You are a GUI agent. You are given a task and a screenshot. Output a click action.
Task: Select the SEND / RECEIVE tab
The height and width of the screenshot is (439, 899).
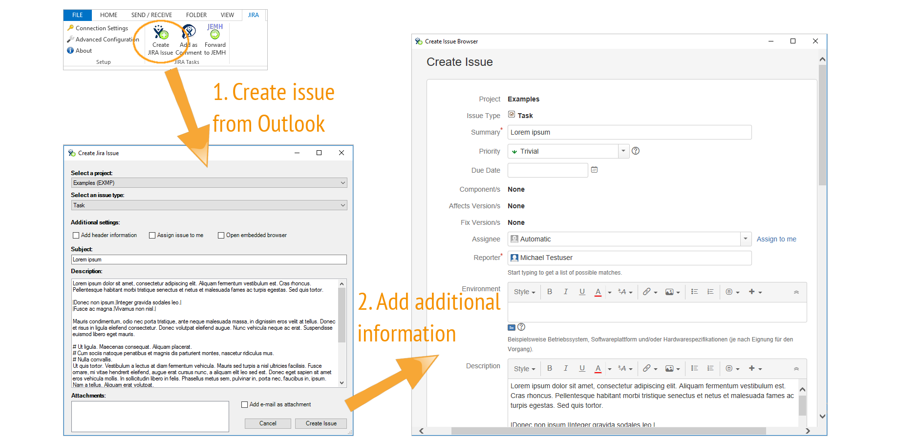151,15
